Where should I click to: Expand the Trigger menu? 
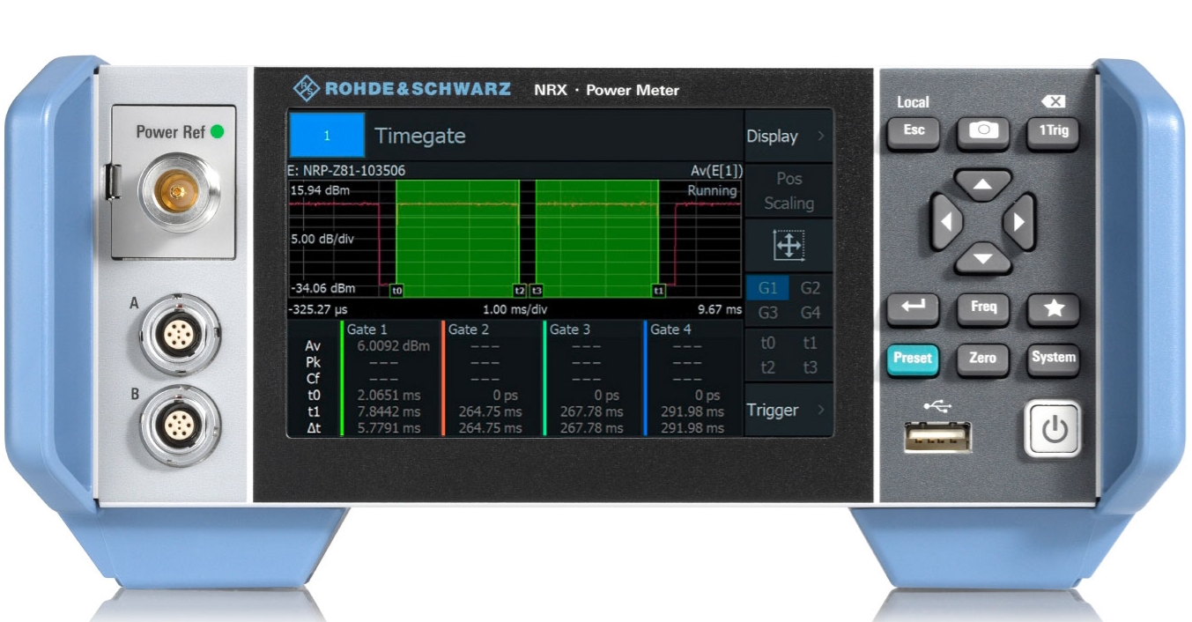(788, 410)
